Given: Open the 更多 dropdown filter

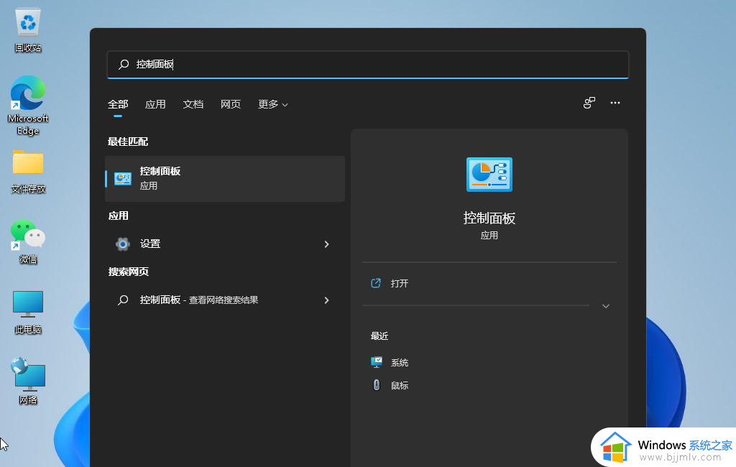Looking at the screenshot, I should click(272, 104).
